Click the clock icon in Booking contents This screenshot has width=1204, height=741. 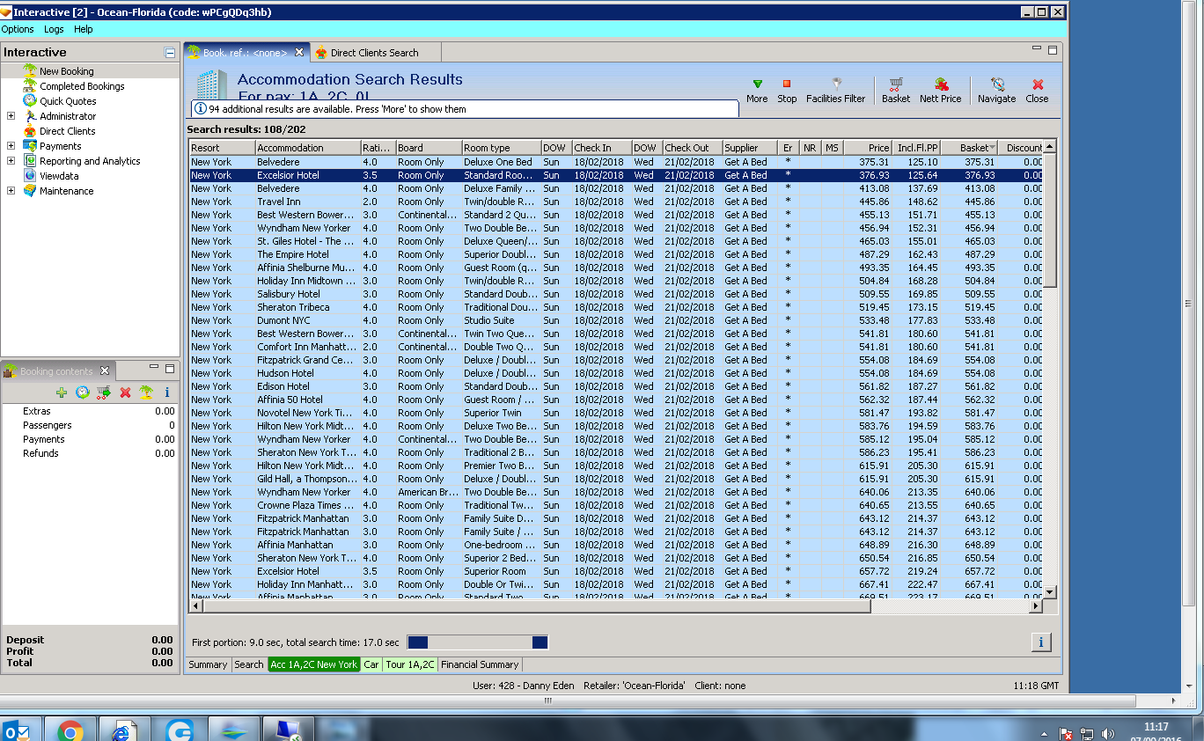tap(82, 393)
